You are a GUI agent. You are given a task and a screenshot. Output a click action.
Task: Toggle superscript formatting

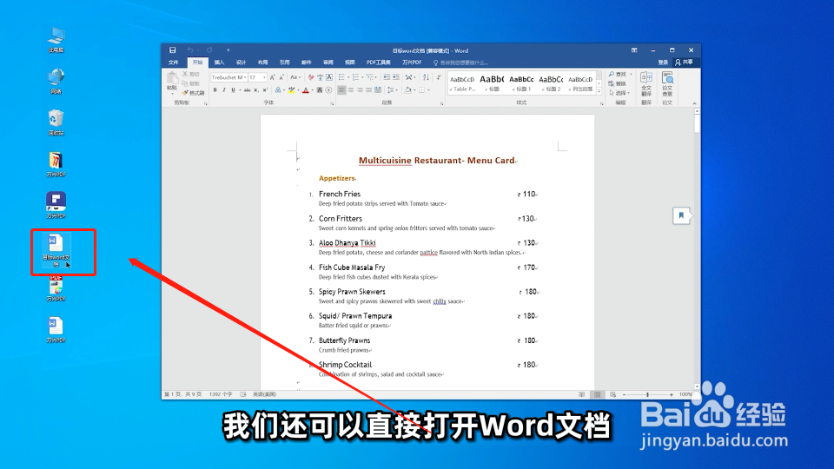265,89
